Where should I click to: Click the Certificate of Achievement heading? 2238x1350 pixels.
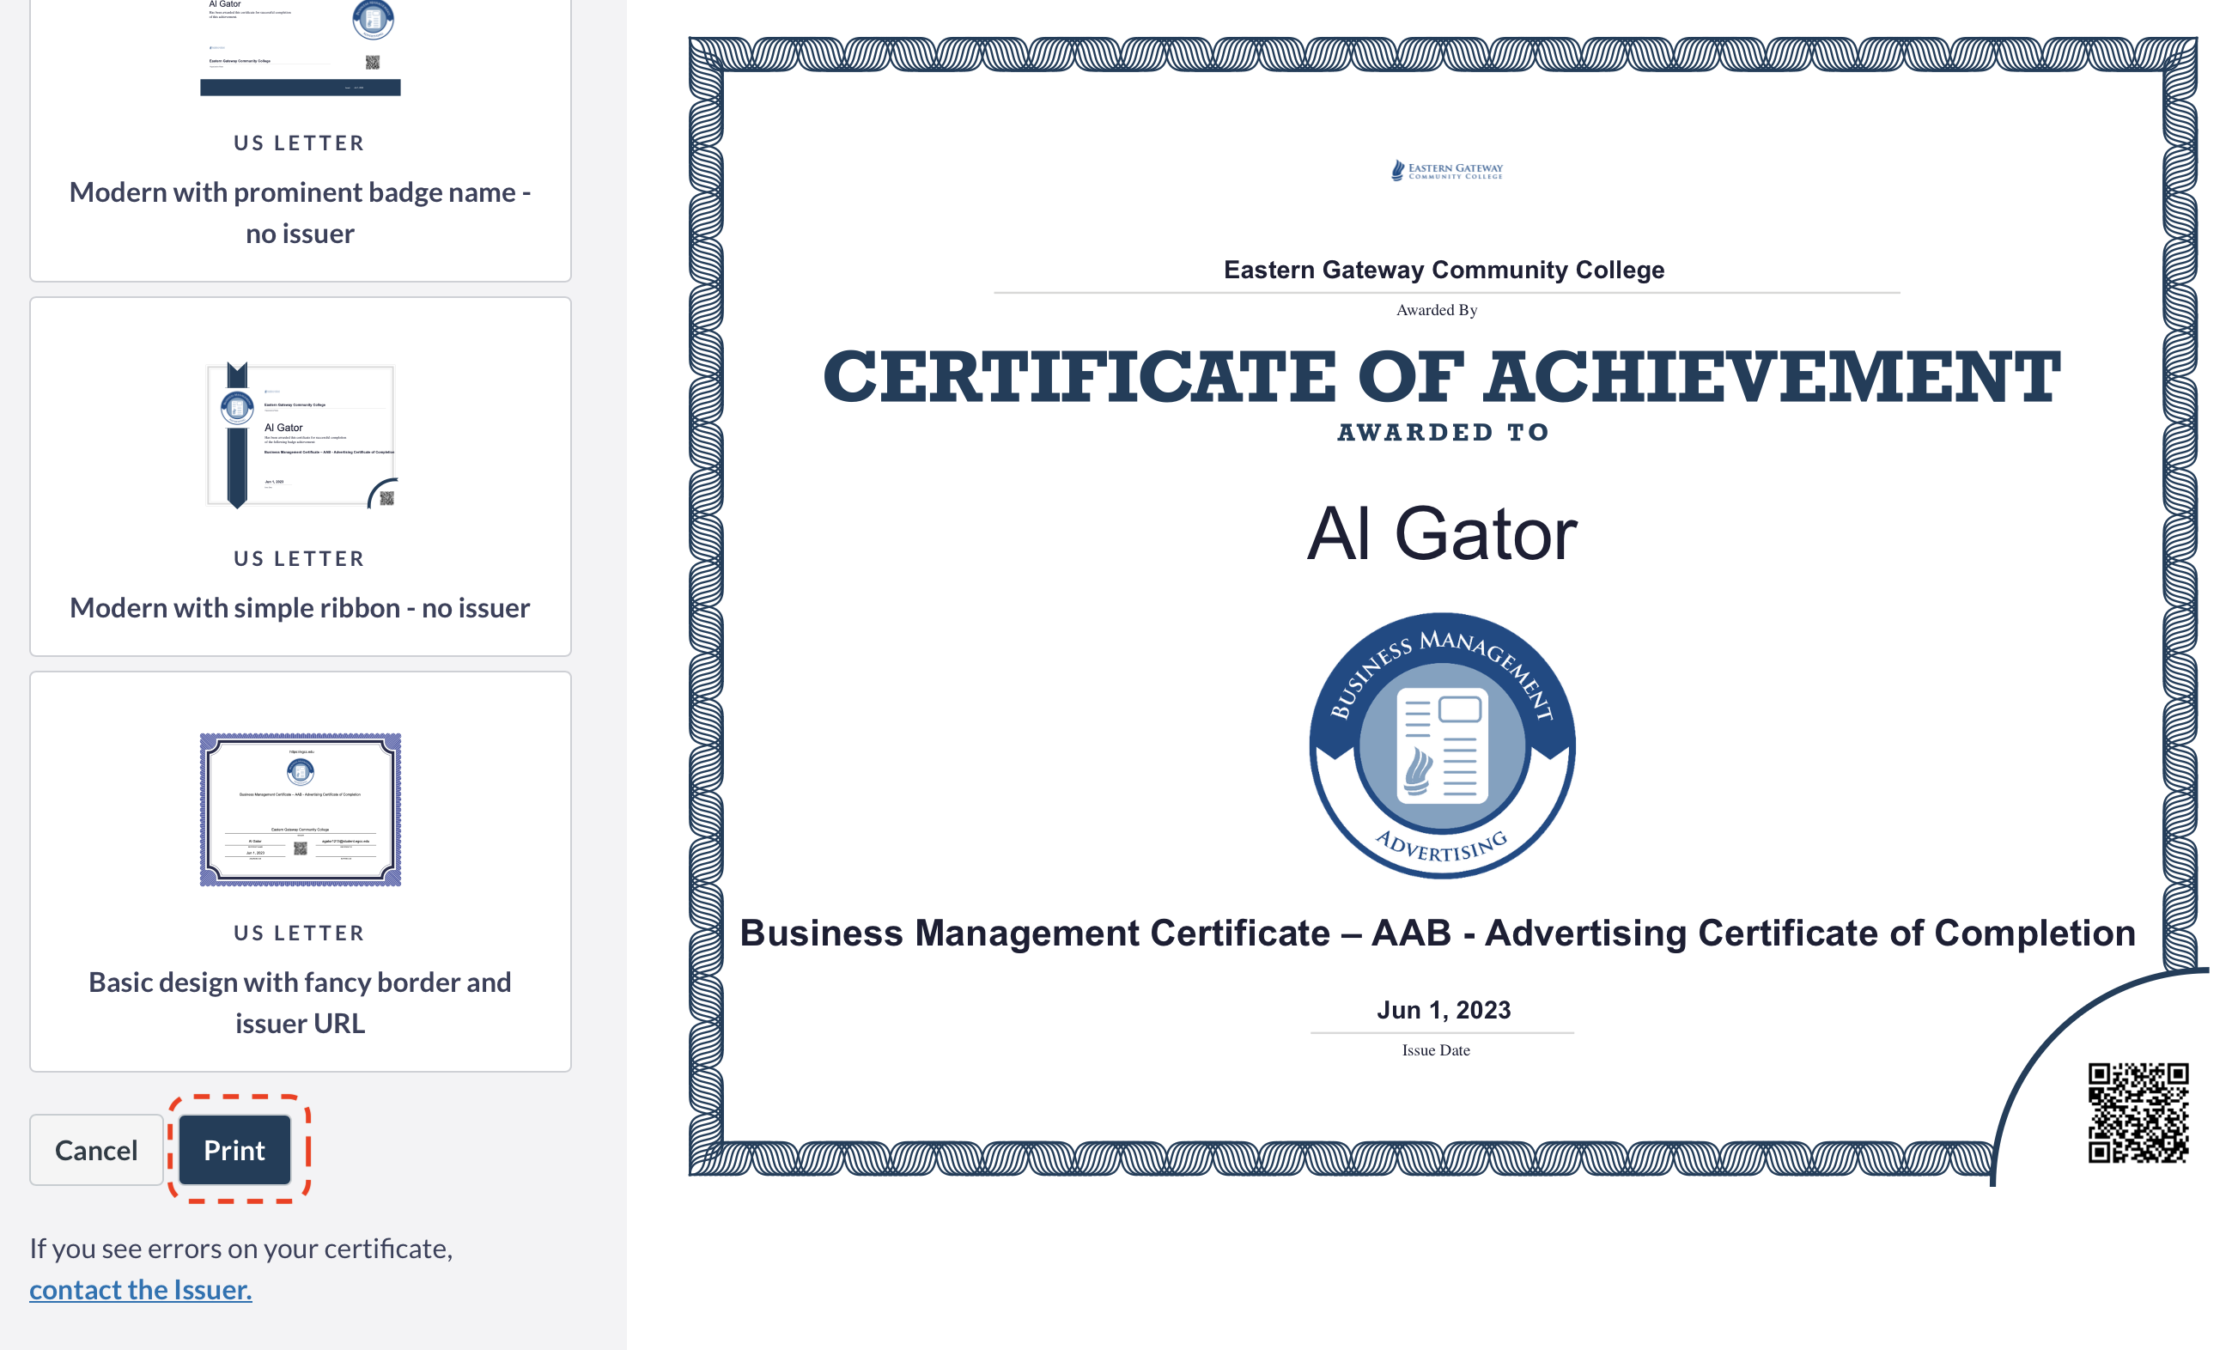point(1441,377)
